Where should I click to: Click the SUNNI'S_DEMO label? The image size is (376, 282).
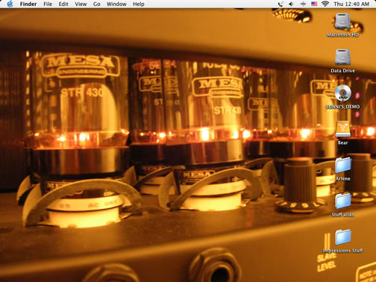tap(342, 107)
